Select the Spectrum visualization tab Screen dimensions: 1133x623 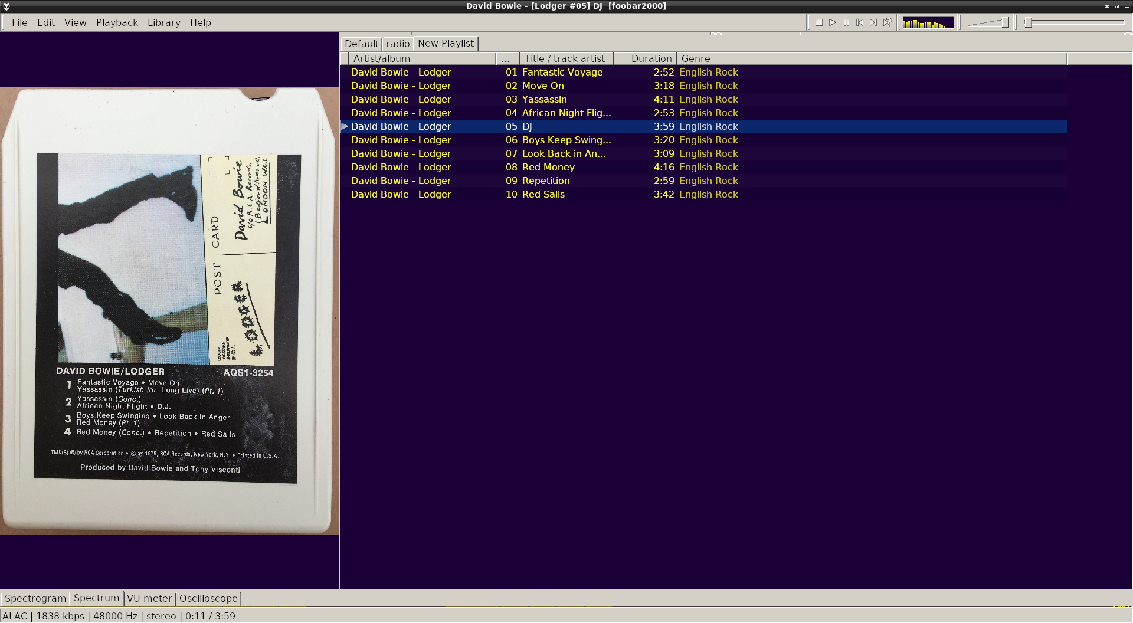pyautogui.click(x=96, y=598)
